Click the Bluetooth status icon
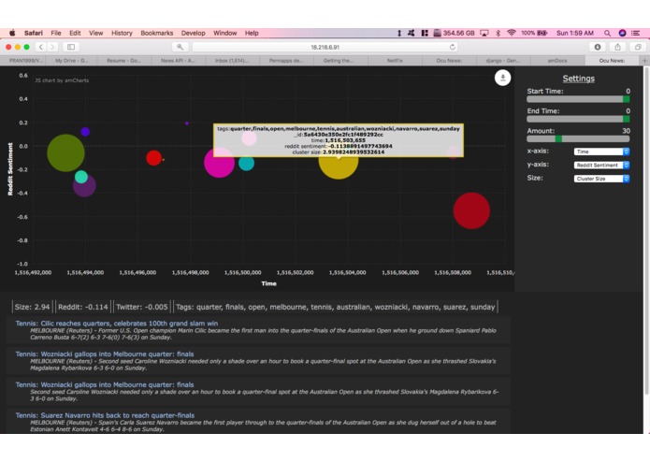The height and width of the screenshot is (462, 650). [x=498, y=33]
